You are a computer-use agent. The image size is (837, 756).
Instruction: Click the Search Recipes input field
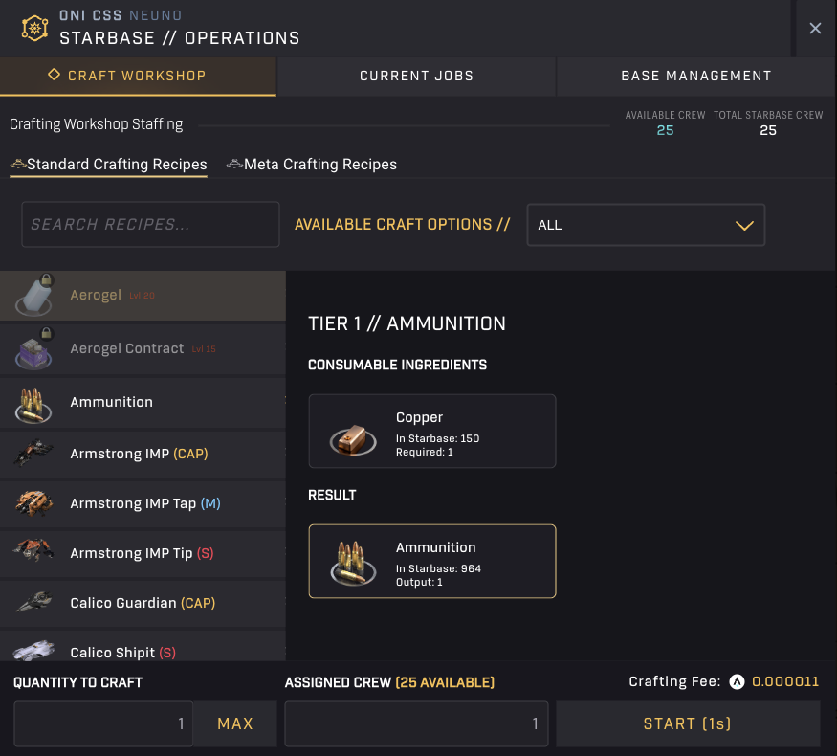point(150,225)
